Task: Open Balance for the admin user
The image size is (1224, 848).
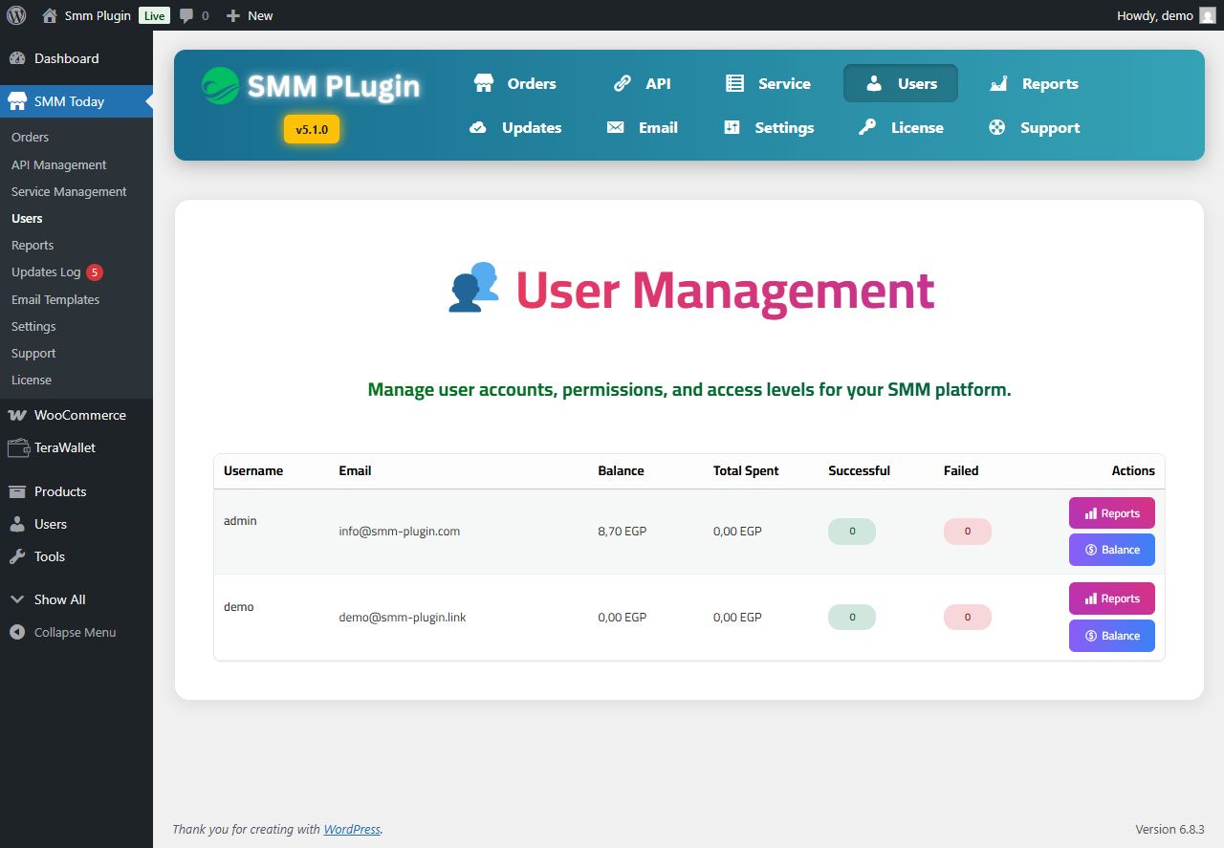Action: 1112,550
